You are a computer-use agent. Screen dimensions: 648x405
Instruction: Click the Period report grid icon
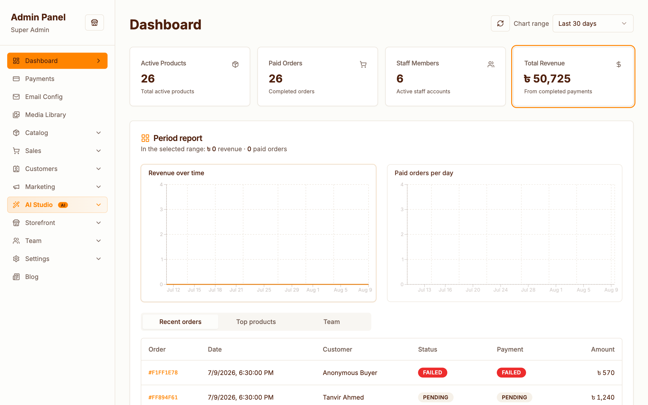point(145,138)
